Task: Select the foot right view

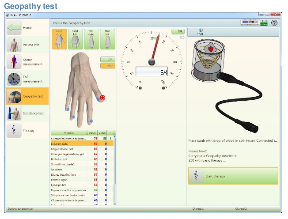Action: coord(91,39)
